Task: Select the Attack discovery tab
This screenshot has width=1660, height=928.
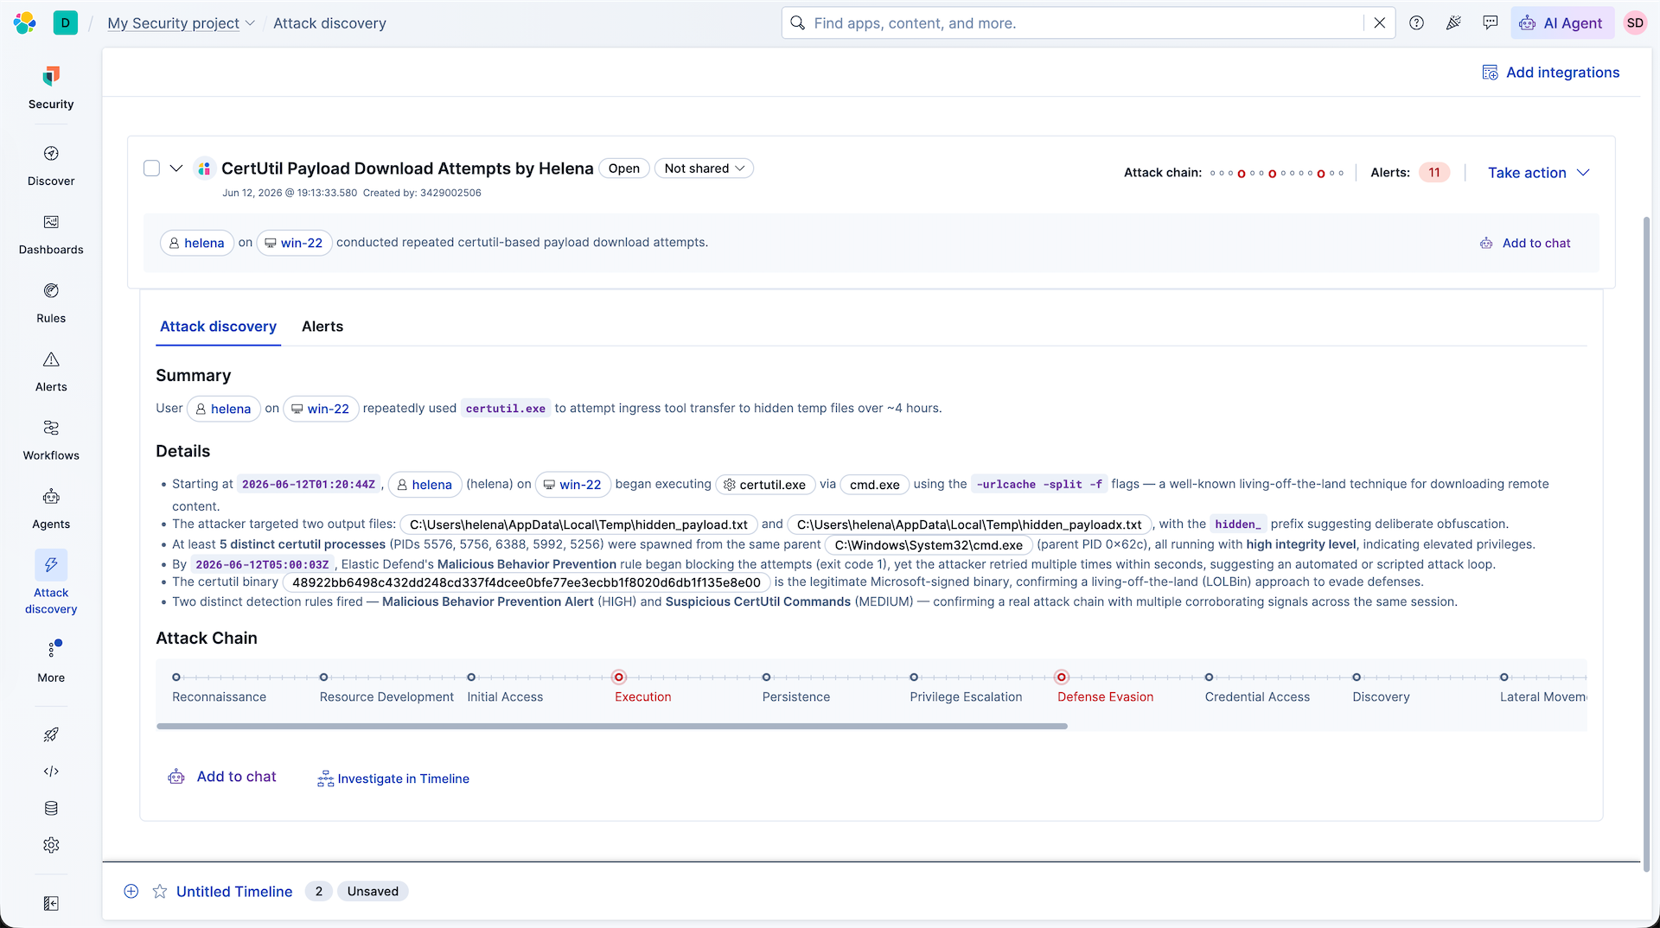Action: (218, 327)
